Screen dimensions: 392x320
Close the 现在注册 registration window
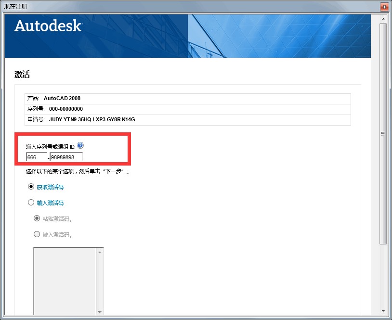[x=384, y=7]
